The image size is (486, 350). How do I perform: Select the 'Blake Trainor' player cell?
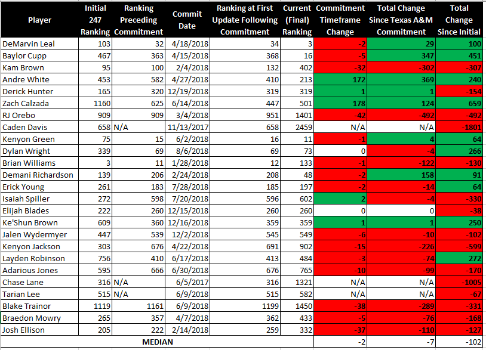click(x=39, y=306)
